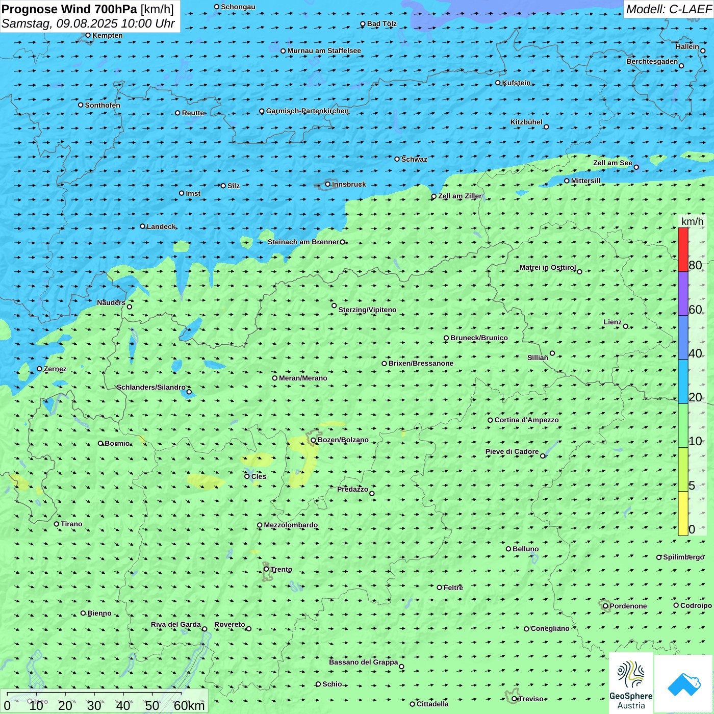The image size is (714, 714).
Task: Click the purple 60–80 km/h legend color
Action: [683, 294]
